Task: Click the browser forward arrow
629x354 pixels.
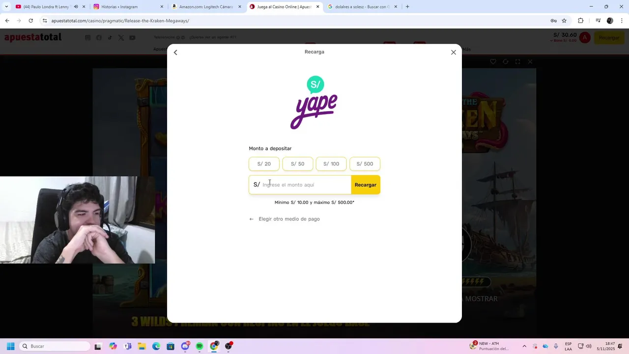Action: coord(19,21)
